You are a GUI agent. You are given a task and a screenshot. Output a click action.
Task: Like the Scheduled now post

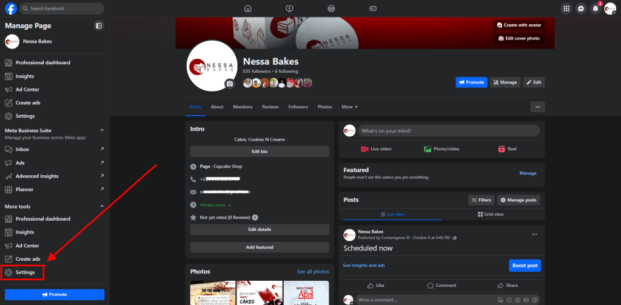(376, 285)
